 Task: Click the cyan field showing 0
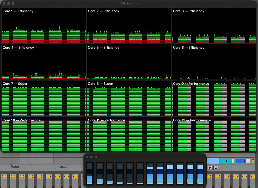click(227, 161)
